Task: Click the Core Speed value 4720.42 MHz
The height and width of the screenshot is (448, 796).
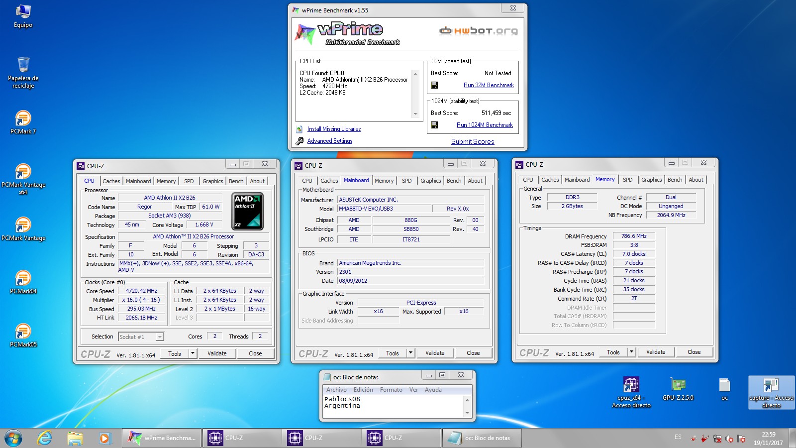Action: pos(141,291)
